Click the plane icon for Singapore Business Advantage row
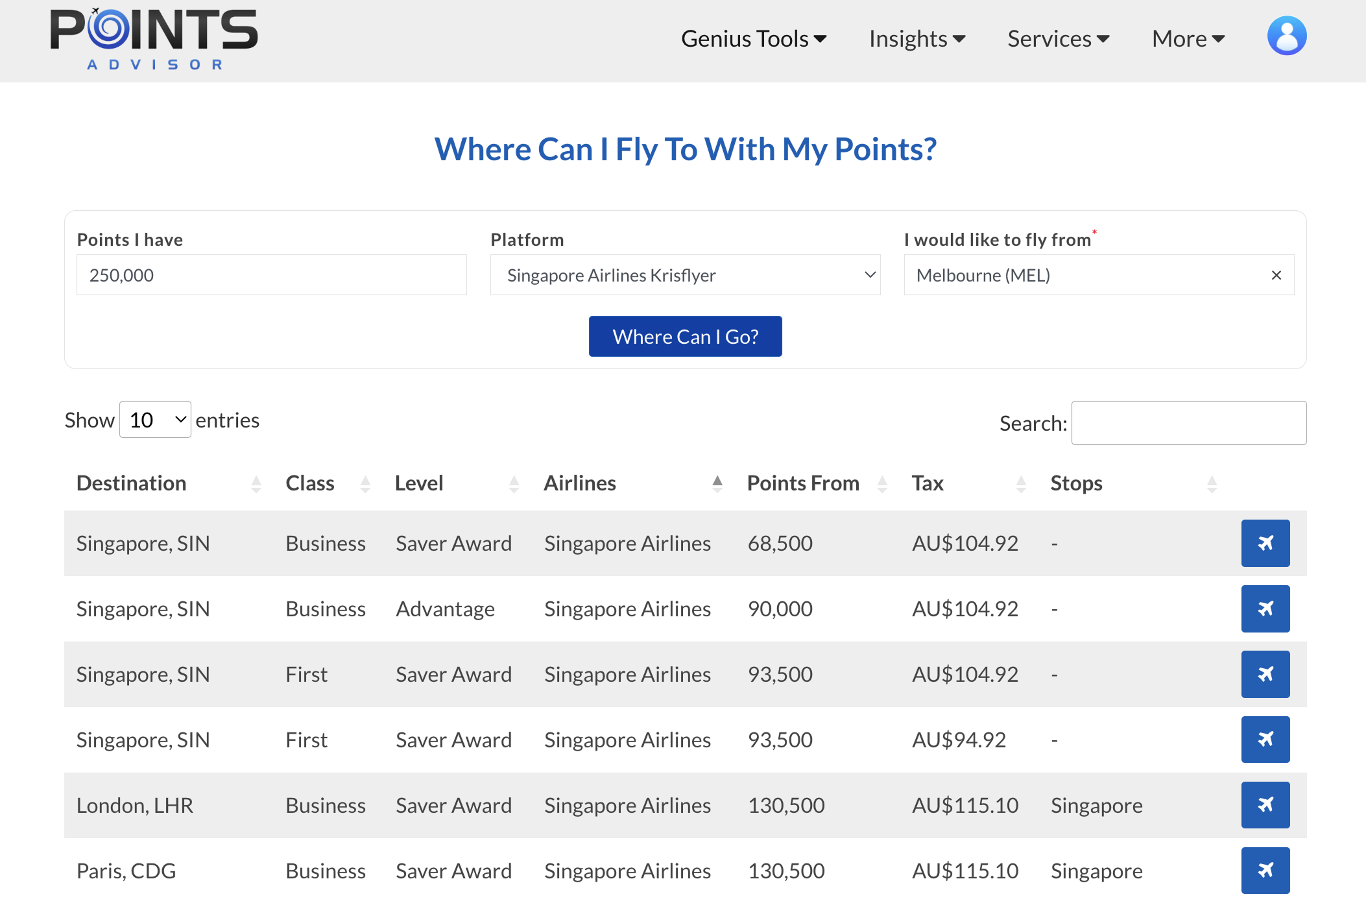Image resolution: width=1366 pixels, height=903 pixels. tap(1265, 608)
